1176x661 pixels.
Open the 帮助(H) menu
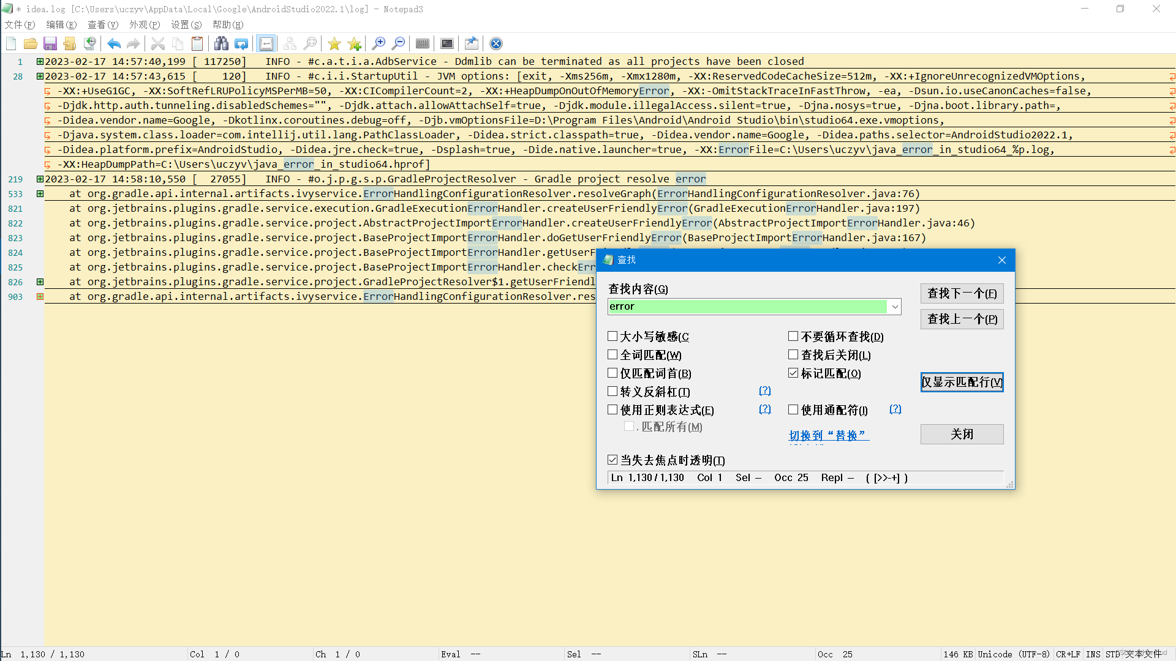[228, 24]
